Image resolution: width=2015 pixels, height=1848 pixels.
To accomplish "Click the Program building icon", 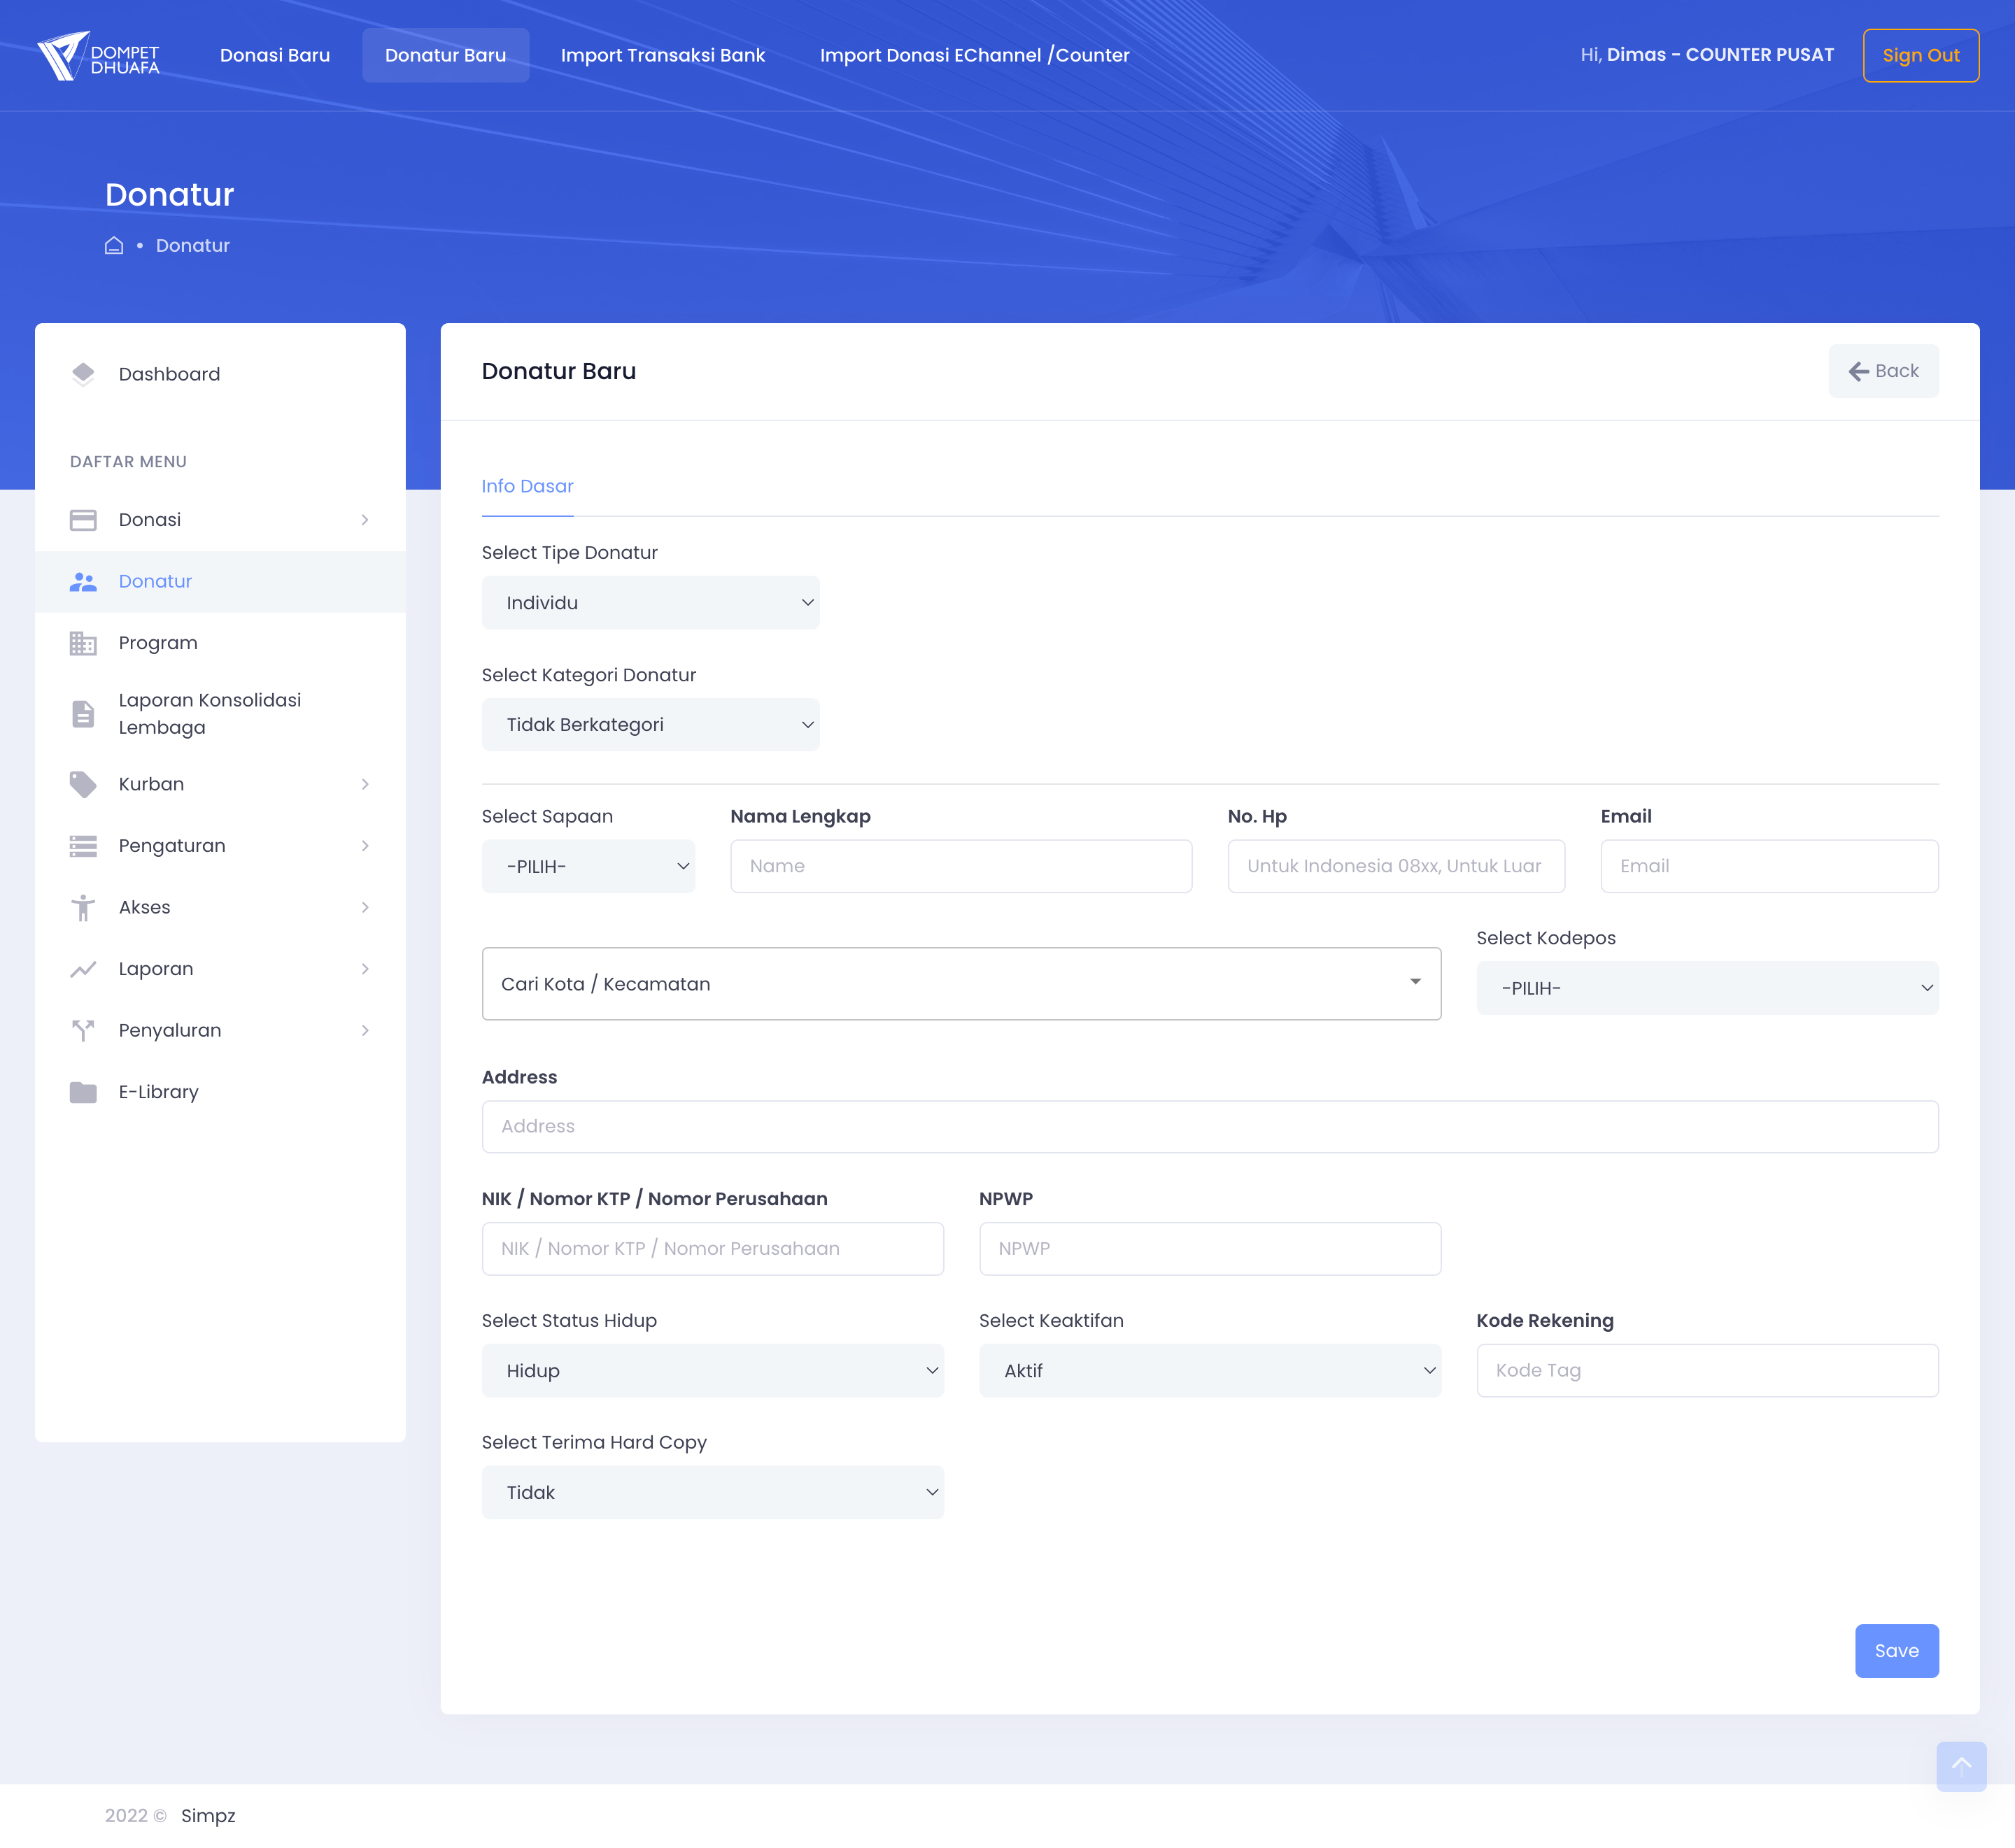I will [83, 643].
